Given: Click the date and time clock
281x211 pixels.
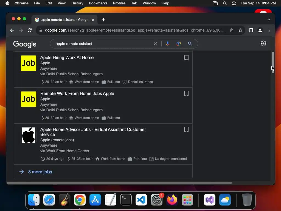Looking at the screenshot, I should (x=258, y=3).
